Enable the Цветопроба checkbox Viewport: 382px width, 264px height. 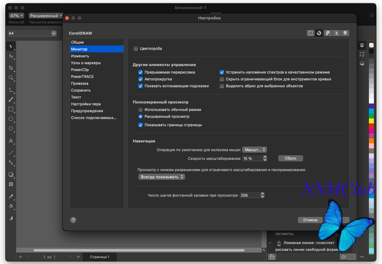[136, 49]
